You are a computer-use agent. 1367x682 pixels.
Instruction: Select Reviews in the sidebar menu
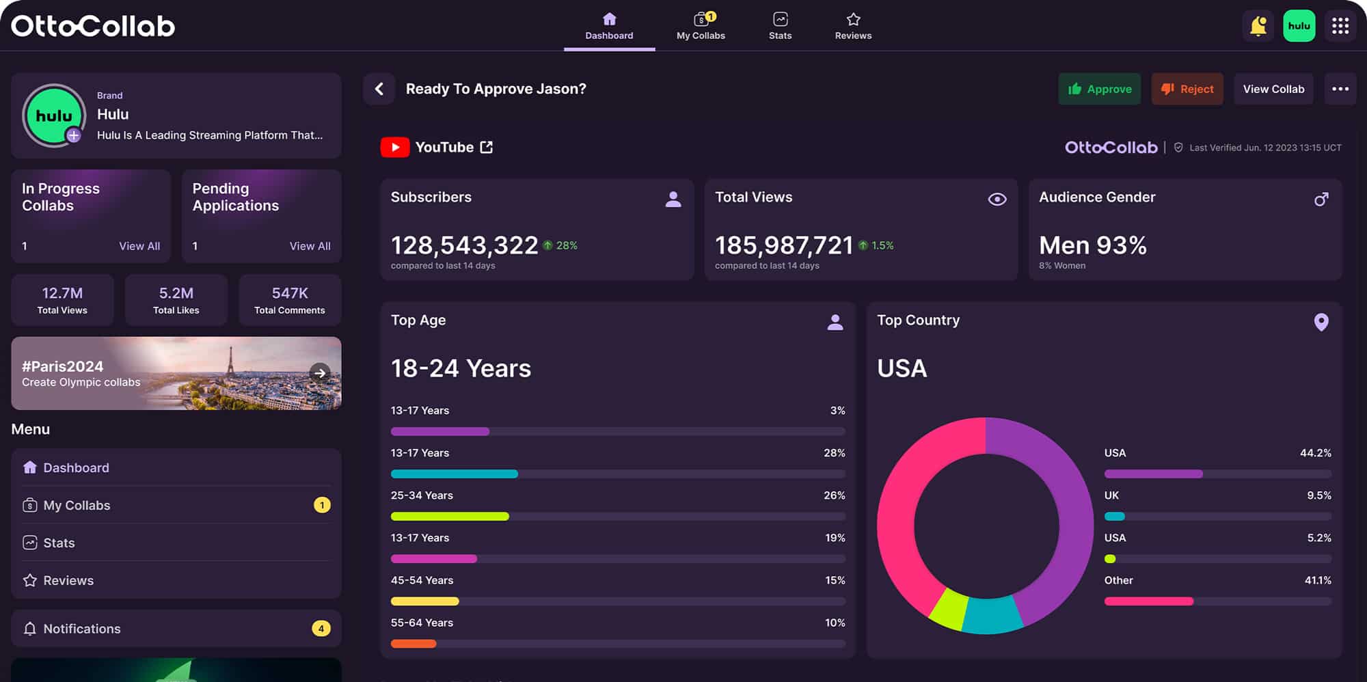pyautogui.click(x=176, y=580)
